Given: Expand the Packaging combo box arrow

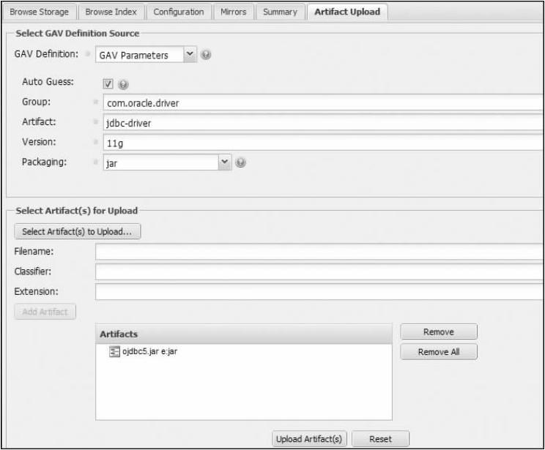Looking at the screenshot, I should [x=225, y=162].
